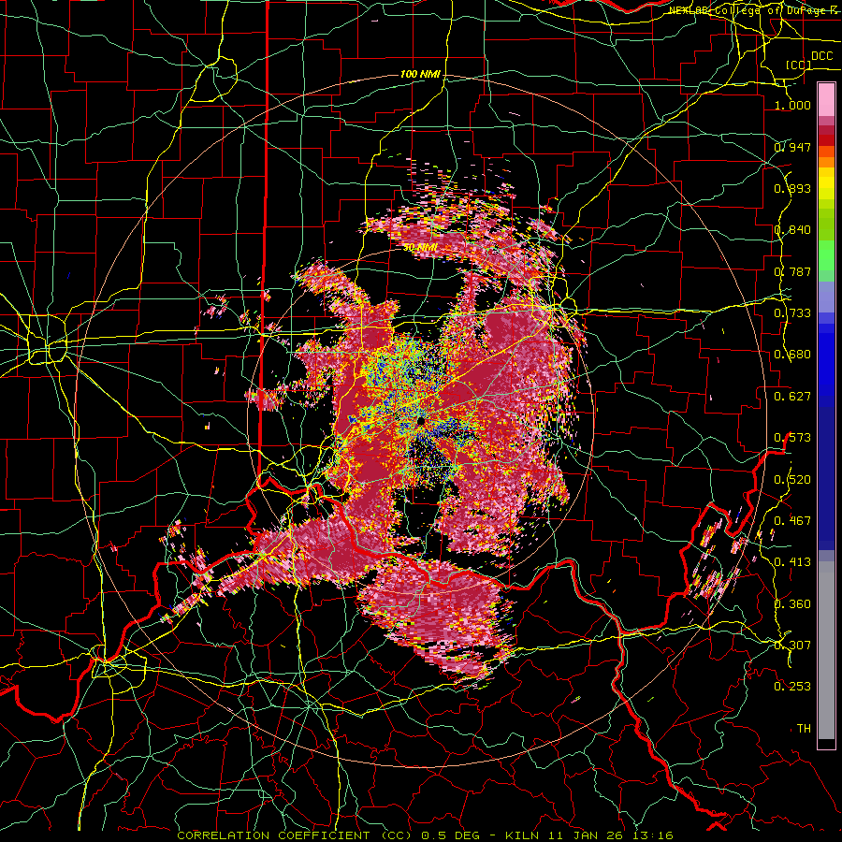Click the 0.307 legend value
The image size is (842, 842).
point(792,645)
